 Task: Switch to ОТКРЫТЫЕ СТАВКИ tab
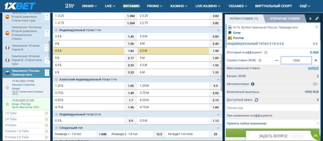tap(285, 18)
